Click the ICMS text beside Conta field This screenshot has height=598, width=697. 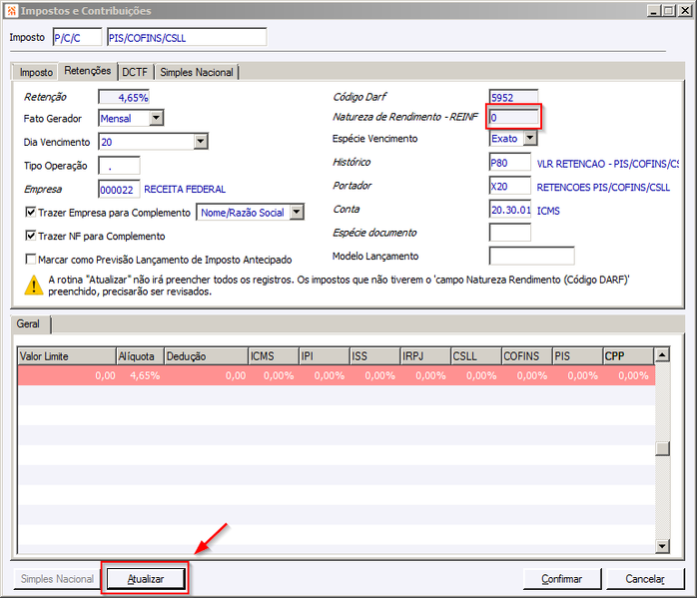[548, 211]
